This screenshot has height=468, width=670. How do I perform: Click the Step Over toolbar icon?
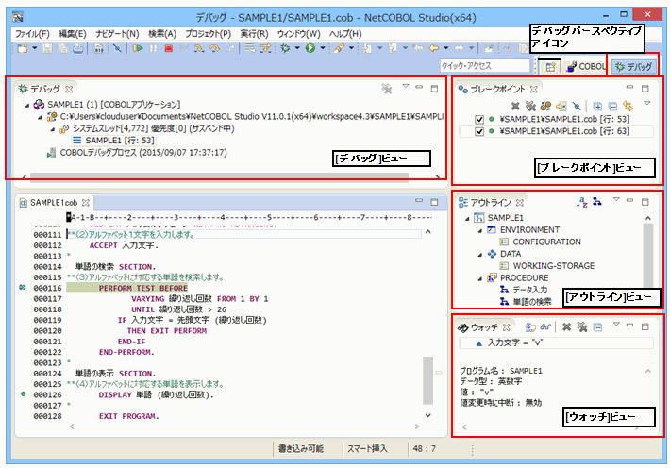(214, 49)
